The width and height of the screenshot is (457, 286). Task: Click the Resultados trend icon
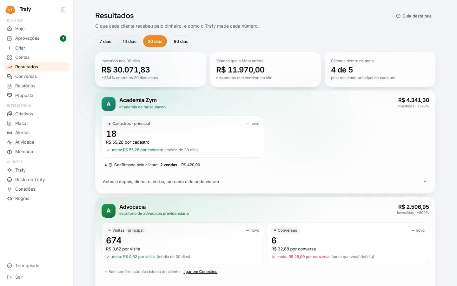coord(10,67)
